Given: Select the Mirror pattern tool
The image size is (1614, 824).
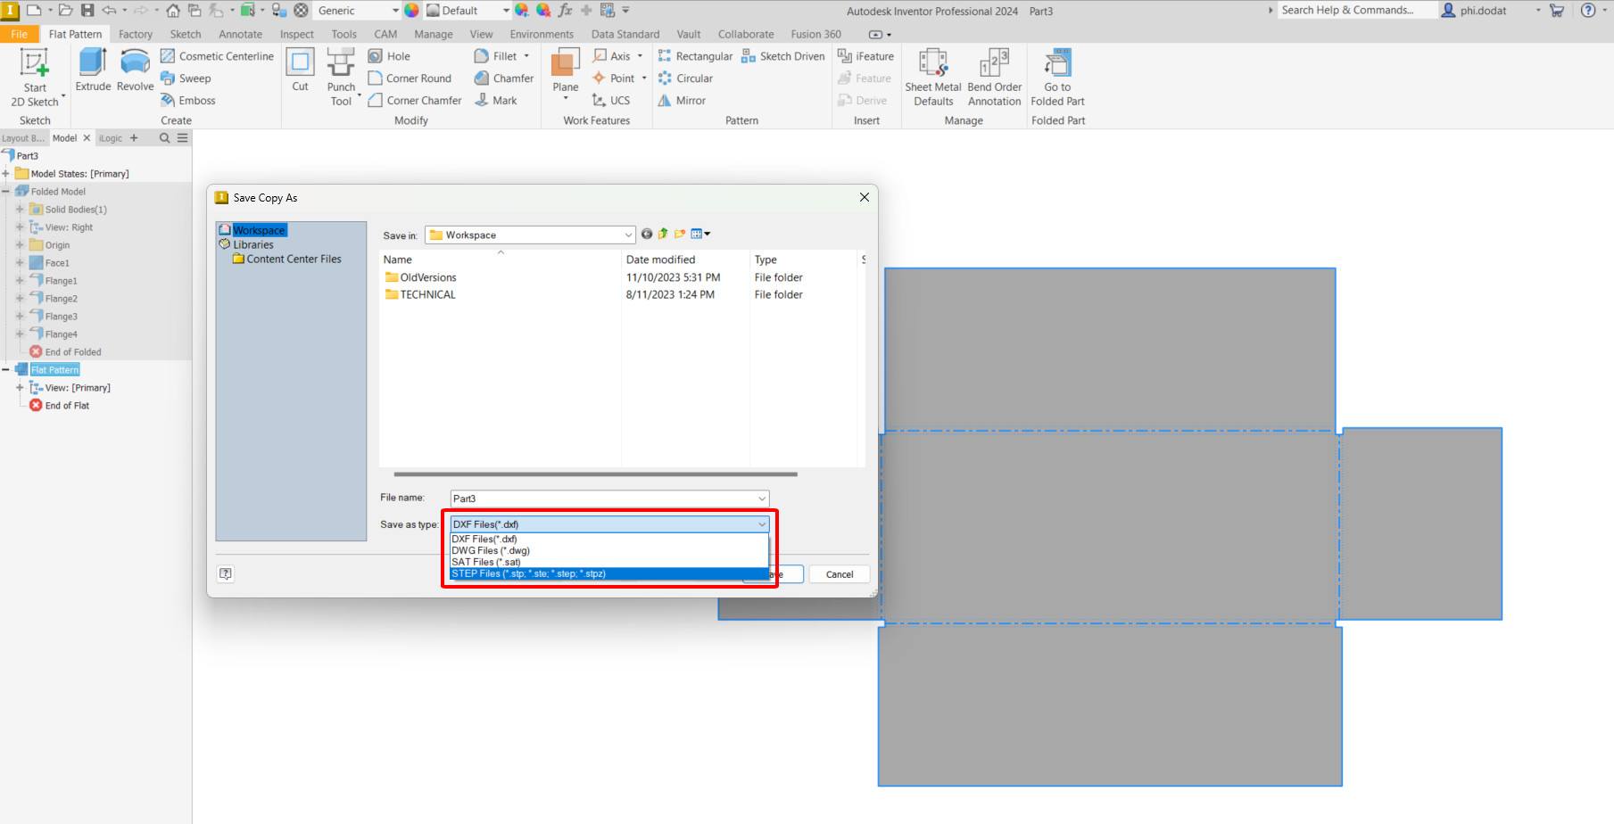Looking at the screenshot, I should pos(682,101).
